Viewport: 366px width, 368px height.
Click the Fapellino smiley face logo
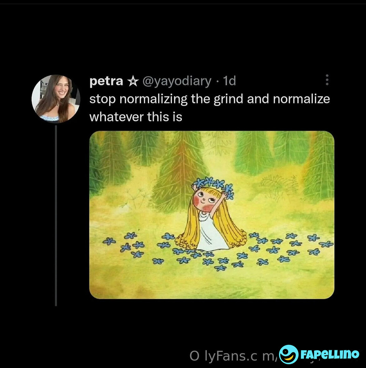288,354
